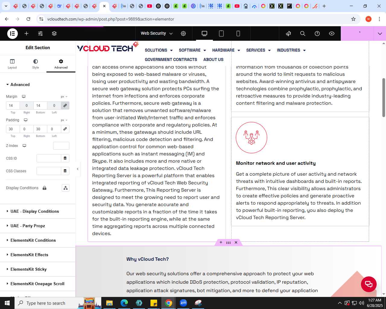Select the 'Why vCloud Tech?' heading
The image size is (386, 309).
147,259
